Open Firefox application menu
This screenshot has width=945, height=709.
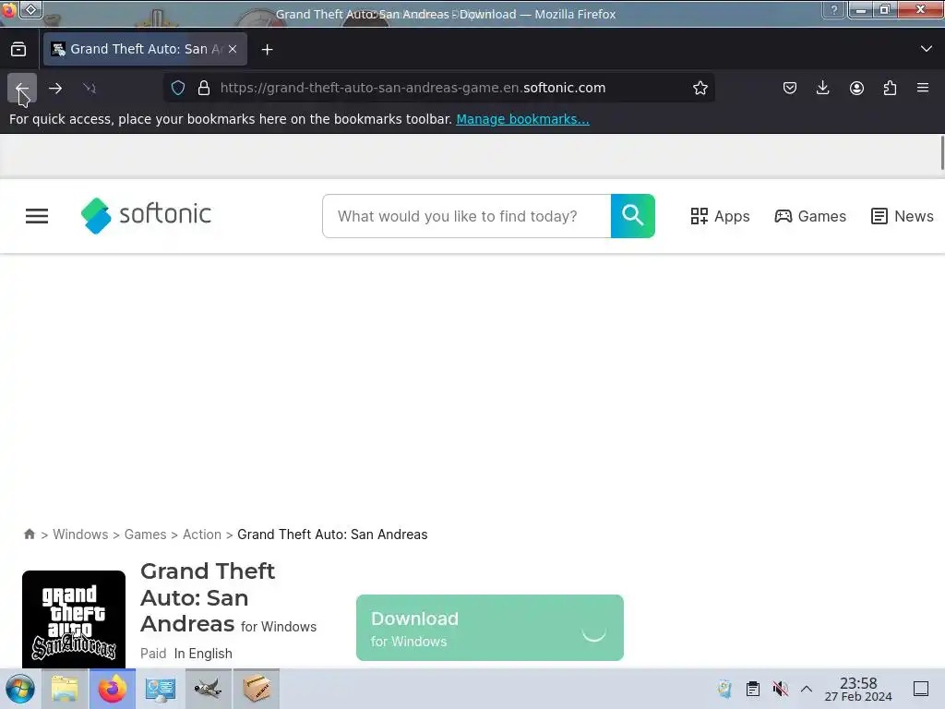click(923, 88)
